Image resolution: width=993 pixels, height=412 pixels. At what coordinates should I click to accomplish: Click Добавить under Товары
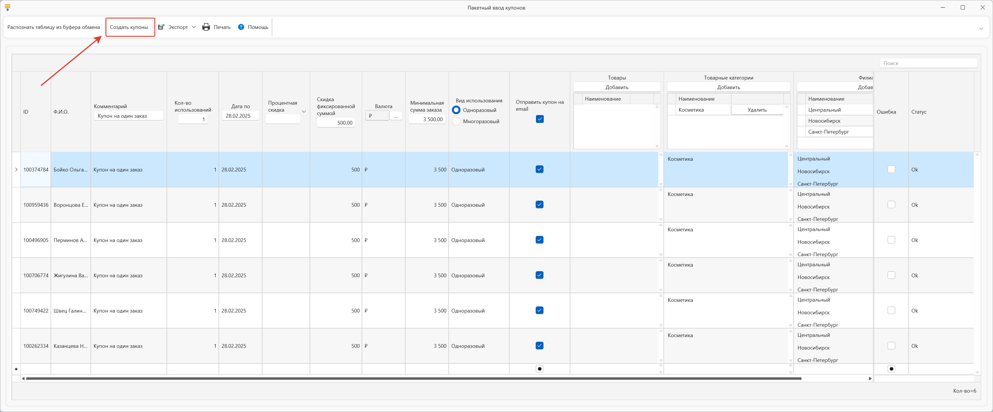point(617,87)
